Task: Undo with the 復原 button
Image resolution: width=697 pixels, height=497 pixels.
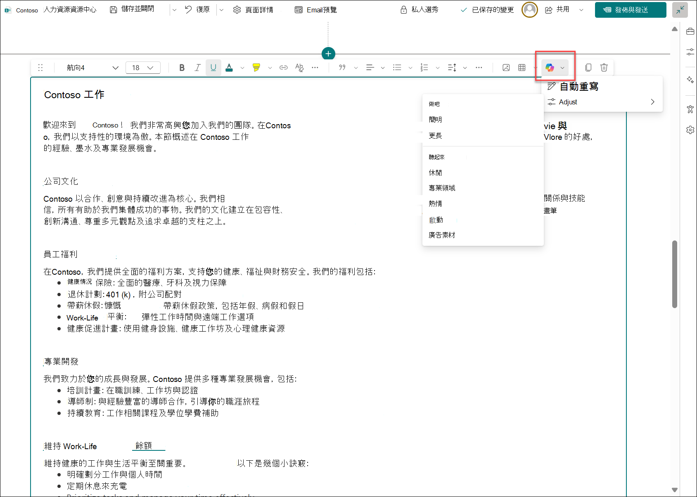Action: tap(197, 9)
